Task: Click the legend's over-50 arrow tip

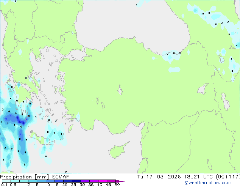Action: pyautogui.click(x=120, y=181)
